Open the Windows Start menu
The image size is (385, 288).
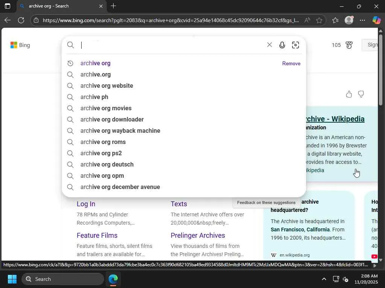12,279
